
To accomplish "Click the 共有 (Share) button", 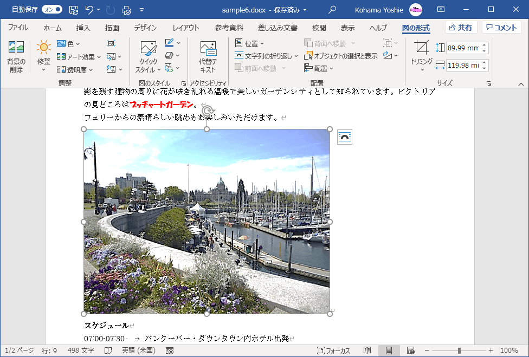I will pyautogui.click(x=460, y=28).
